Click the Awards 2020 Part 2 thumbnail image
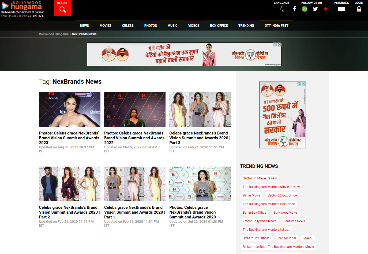The width and height of the screenshot is (368, 254). coord(70,184)
